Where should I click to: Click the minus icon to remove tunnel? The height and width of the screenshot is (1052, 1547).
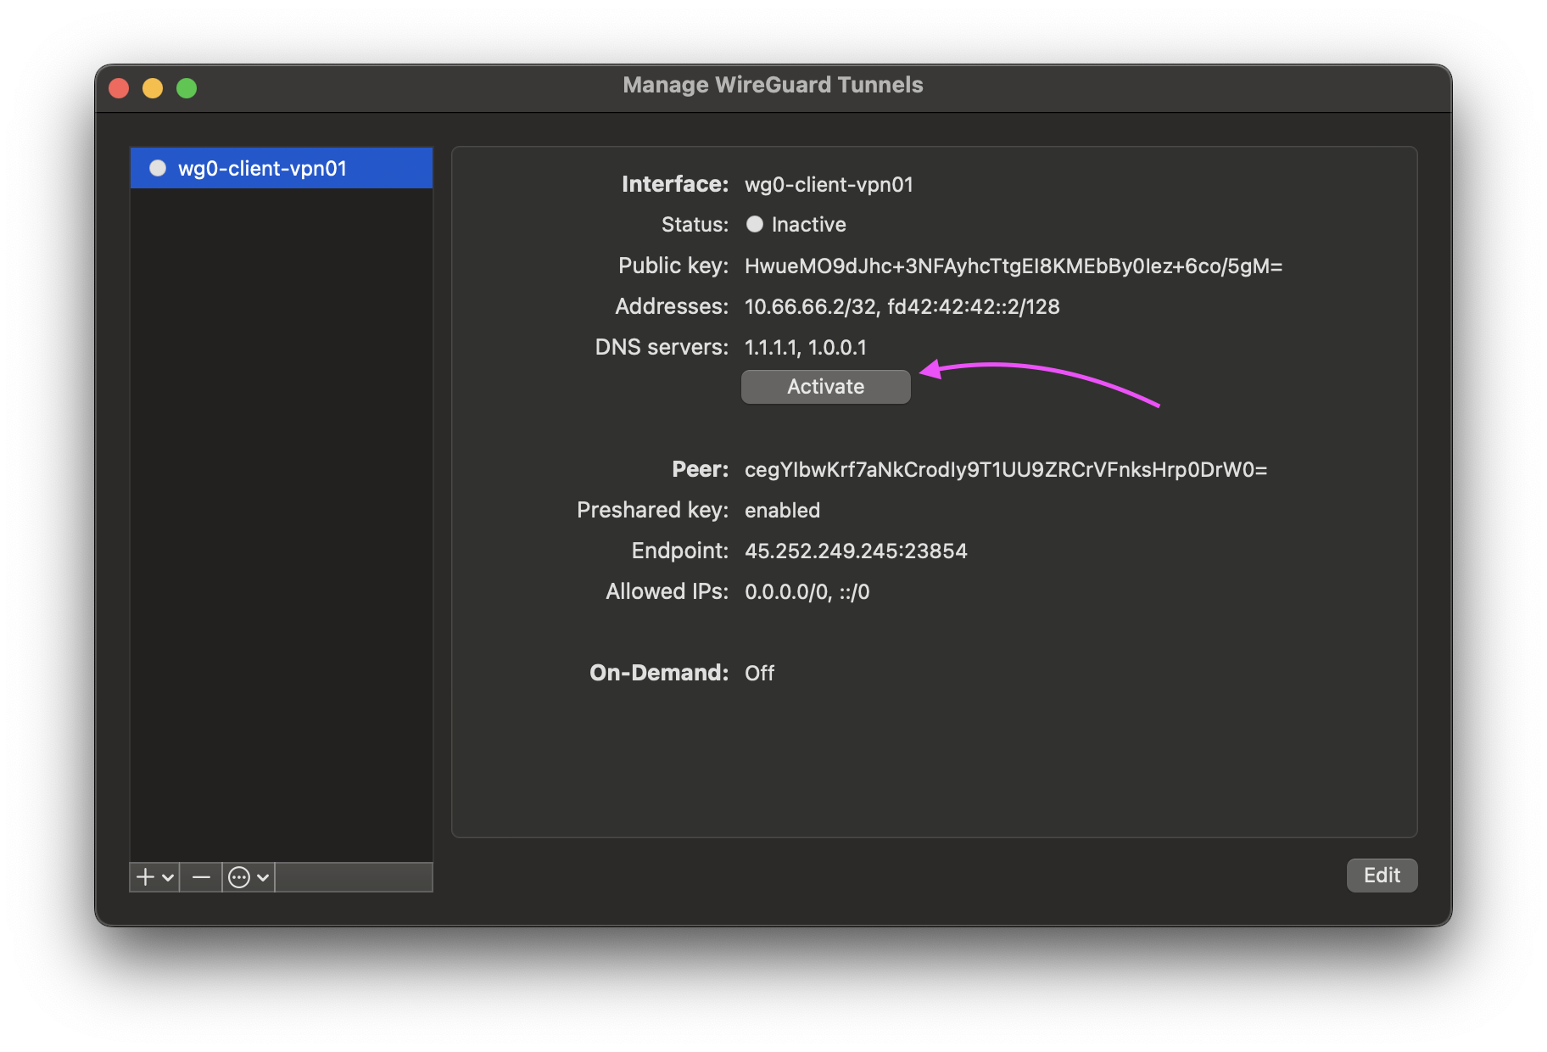click(201, 877)
